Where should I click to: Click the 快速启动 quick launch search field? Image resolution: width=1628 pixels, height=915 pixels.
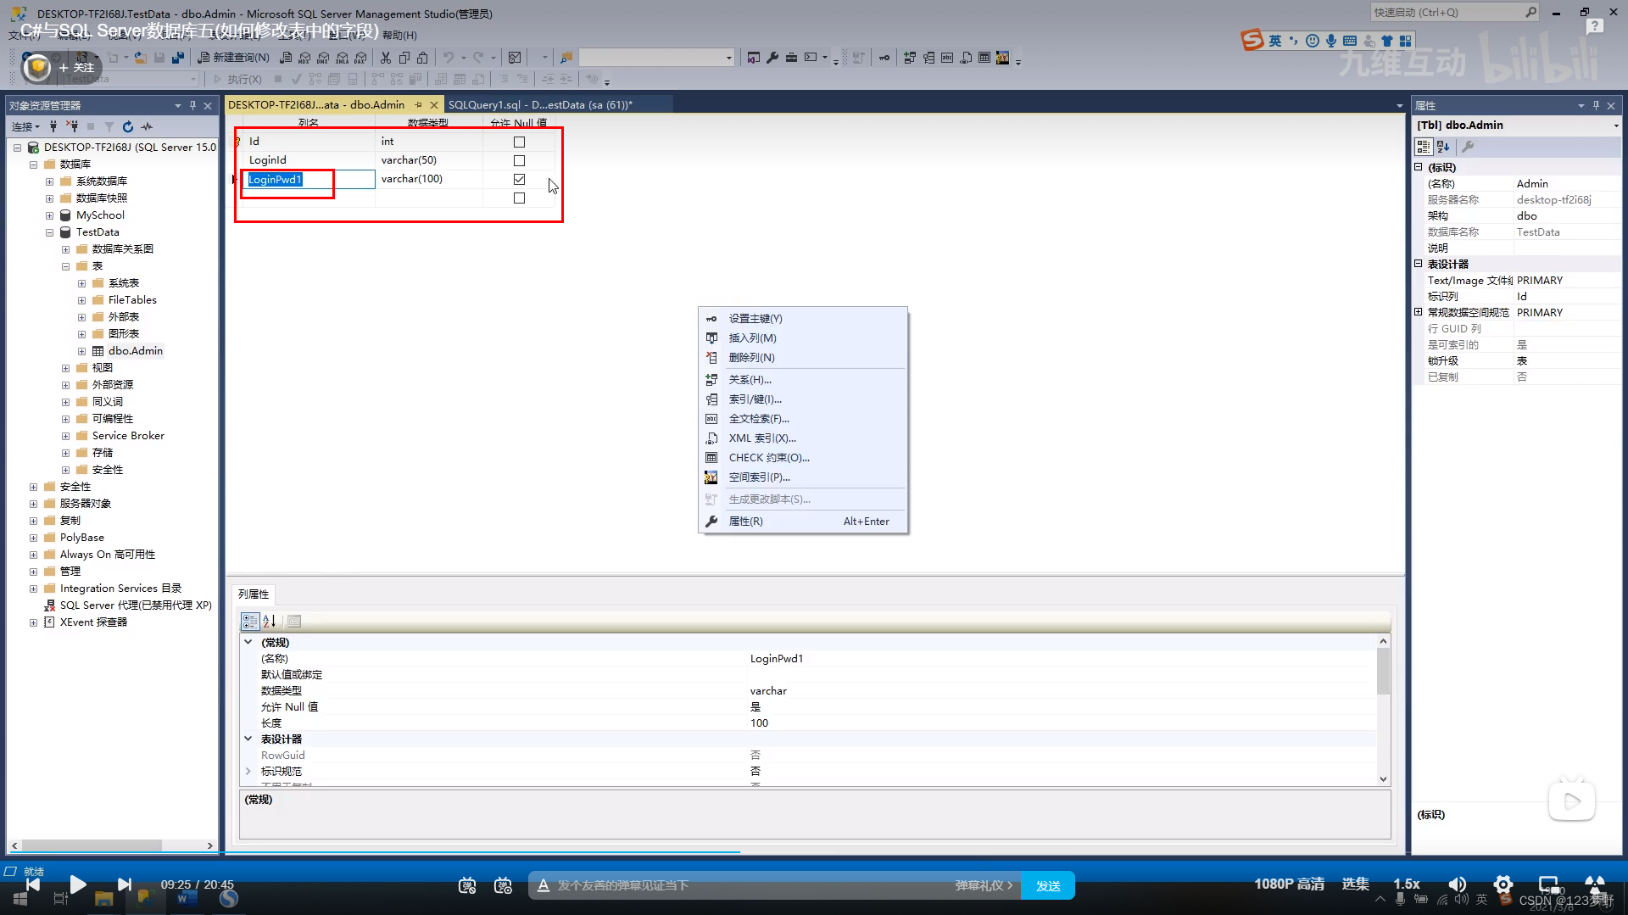(1453, 12)
